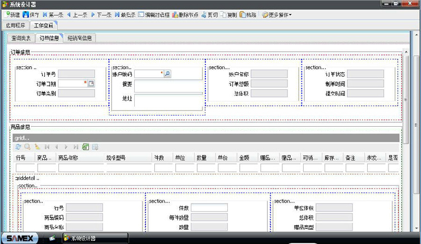The height and width of the screenshot is (244, 421).
Task: Switch to the 应用程序 tab
Action: click(16, 25)
